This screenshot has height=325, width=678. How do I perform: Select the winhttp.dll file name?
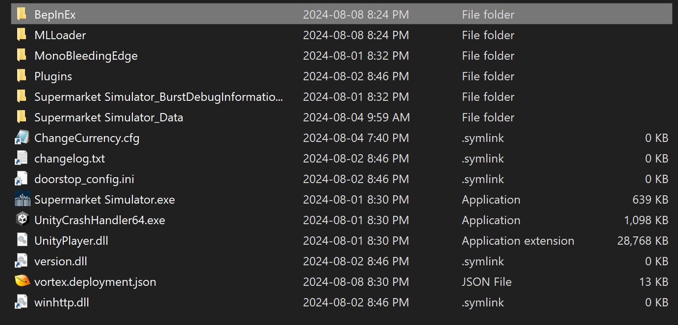click(62, 302)
